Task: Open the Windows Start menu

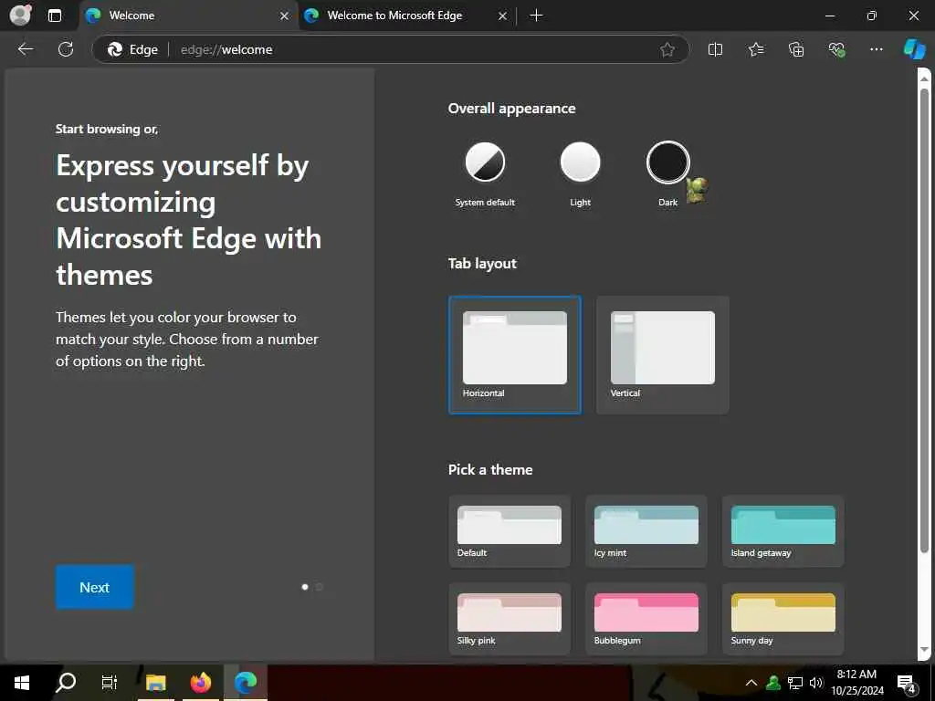Action: pyautogui.click(x=22, y=683)
